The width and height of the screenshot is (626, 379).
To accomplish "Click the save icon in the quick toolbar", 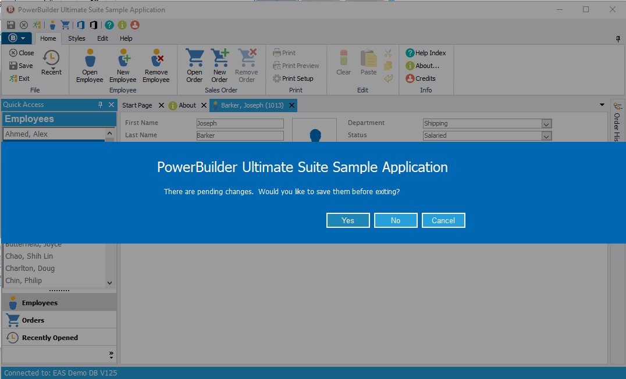I will [11, 25].
